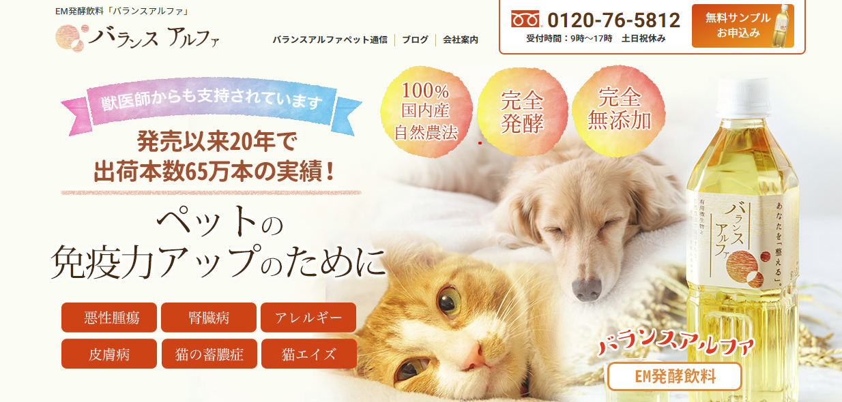Select the 皮膚病 button
842x402 pixels.
coord(109,354)
